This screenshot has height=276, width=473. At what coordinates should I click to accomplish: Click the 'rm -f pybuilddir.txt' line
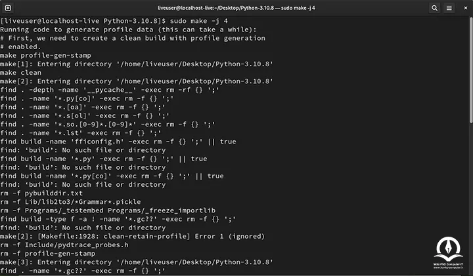coord(41,193)
